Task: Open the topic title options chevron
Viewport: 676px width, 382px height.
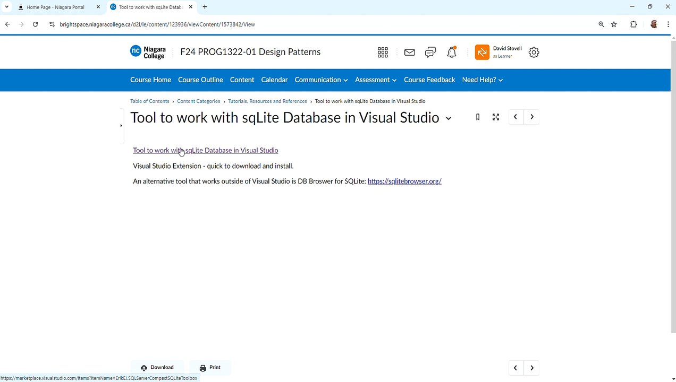Action: click(x=448, y=118)
